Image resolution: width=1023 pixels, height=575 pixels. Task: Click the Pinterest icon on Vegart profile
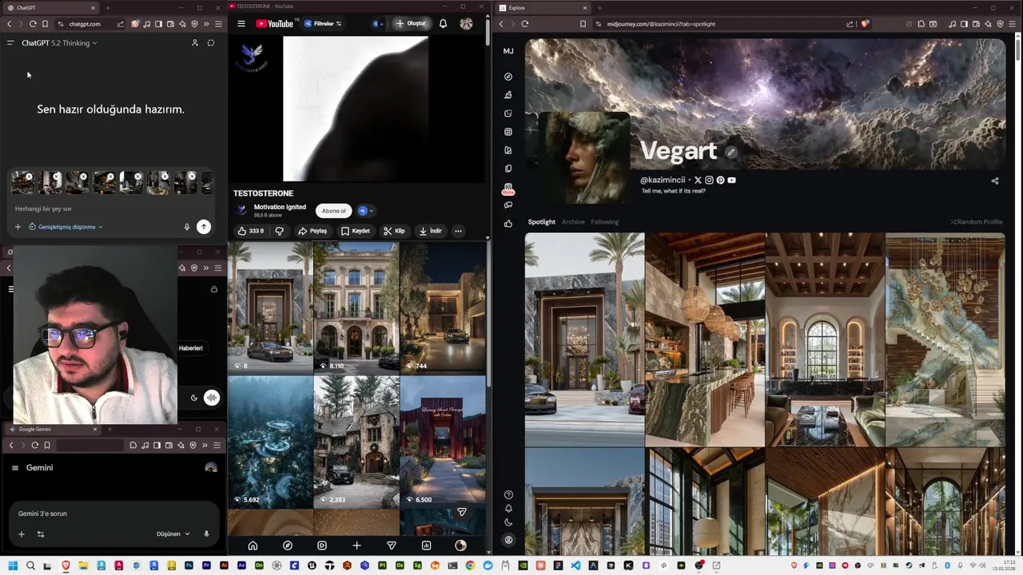[720, 180]
